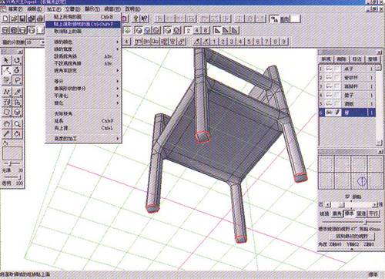Choose 向上提 with Ctrl+L shortcut

coord(82,128)
